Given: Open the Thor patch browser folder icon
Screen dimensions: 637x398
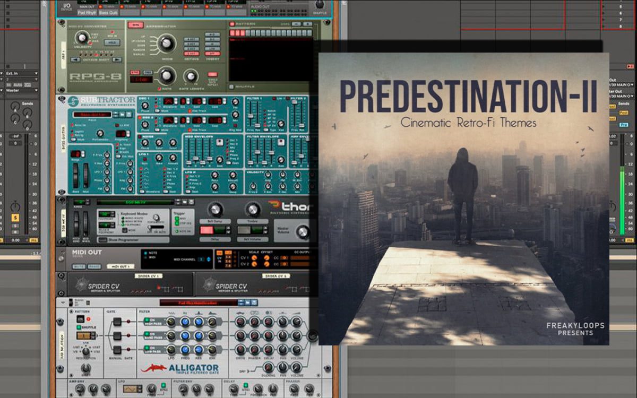Looking at the screenshot, I should click(185, 202).
